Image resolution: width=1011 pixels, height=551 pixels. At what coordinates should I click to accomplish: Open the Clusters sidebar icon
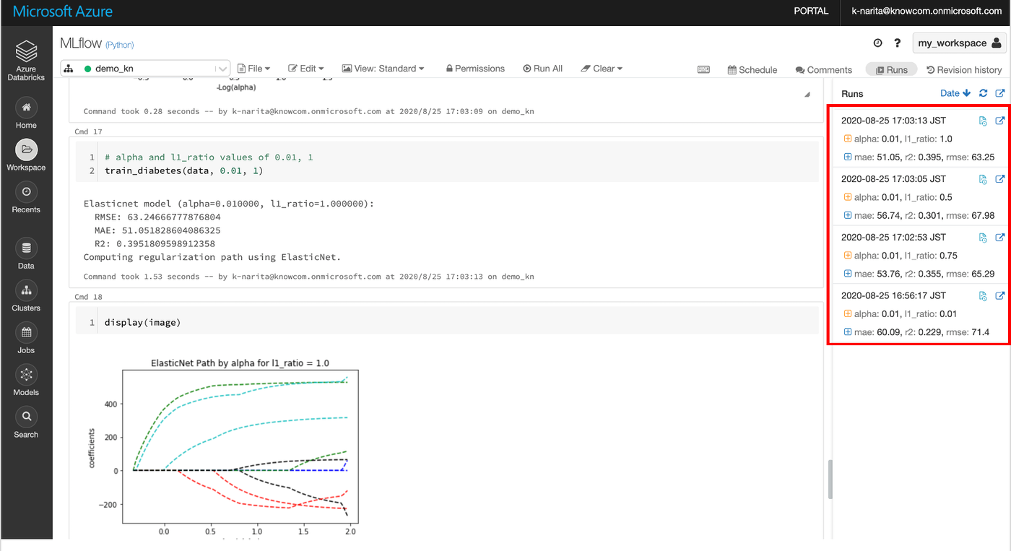[x=26, y=290]
